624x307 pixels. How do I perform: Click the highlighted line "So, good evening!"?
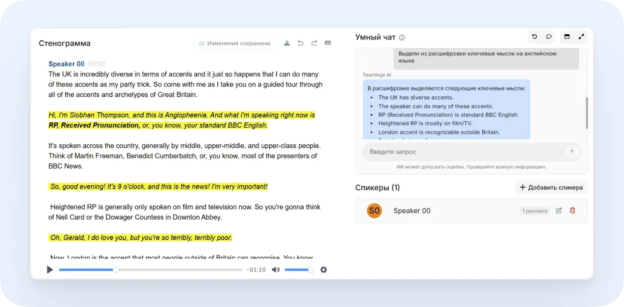158,187
